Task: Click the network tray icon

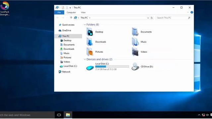Action: click(203, 115)
